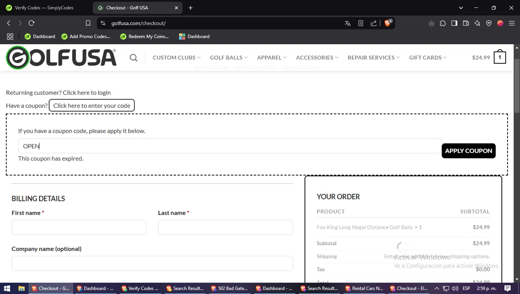The width and height of the screenshot is (520, 294).
Task: Reload the checkout page
Action: (32, 23)
